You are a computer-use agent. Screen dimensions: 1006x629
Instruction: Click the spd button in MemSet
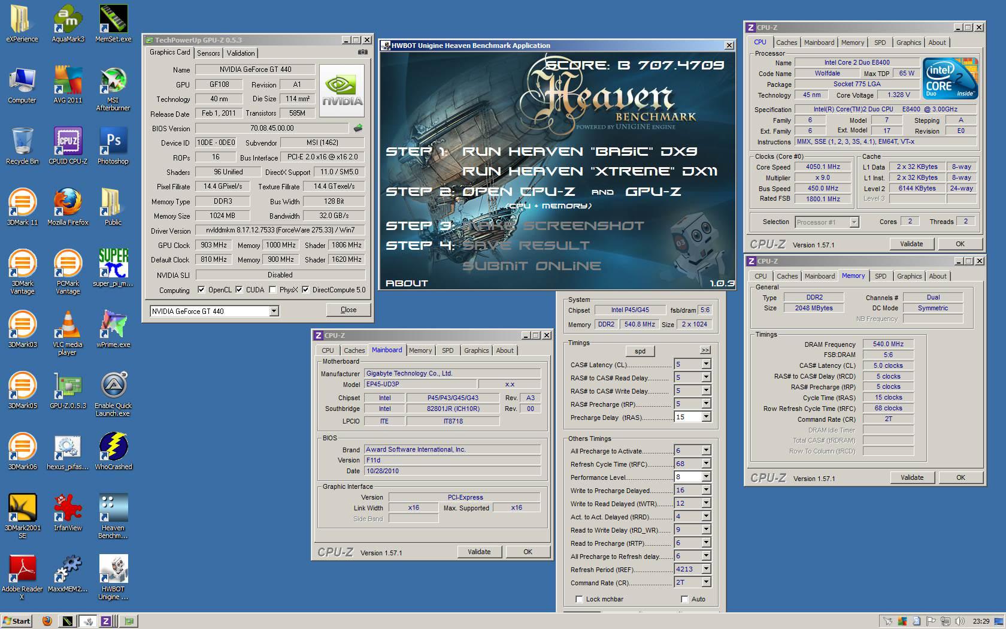point(640,351)
